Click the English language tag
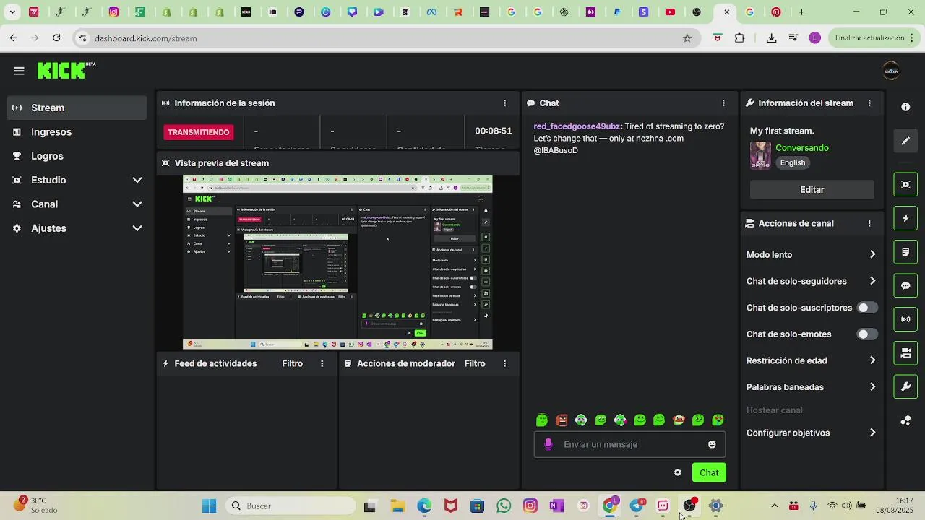This screenshot has width=925, height=520. coord(793,163)
